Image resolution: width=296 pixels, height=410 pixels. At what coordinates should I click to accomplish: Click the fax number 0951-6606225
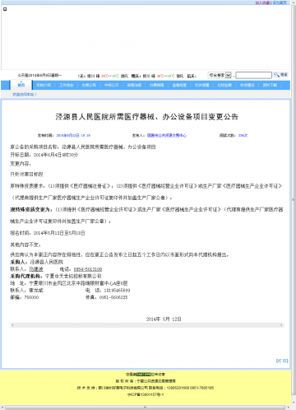(113, 297)
